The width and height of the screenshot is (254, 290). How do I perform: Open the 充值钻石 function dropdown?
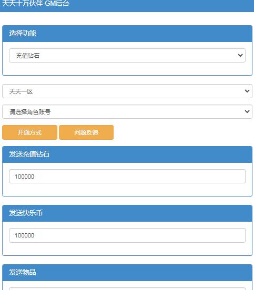point(127,55)
